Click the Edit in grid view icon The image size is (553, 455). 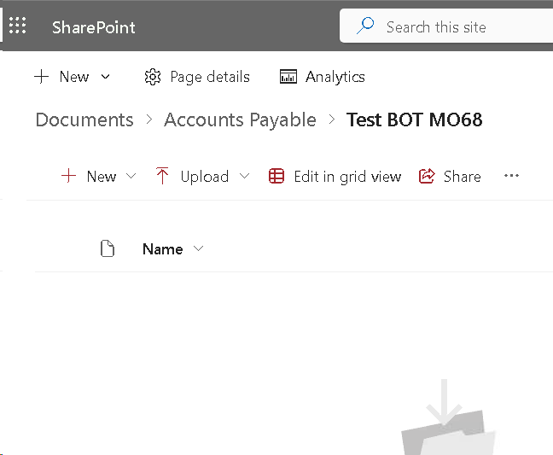click(x=276, y=177)
